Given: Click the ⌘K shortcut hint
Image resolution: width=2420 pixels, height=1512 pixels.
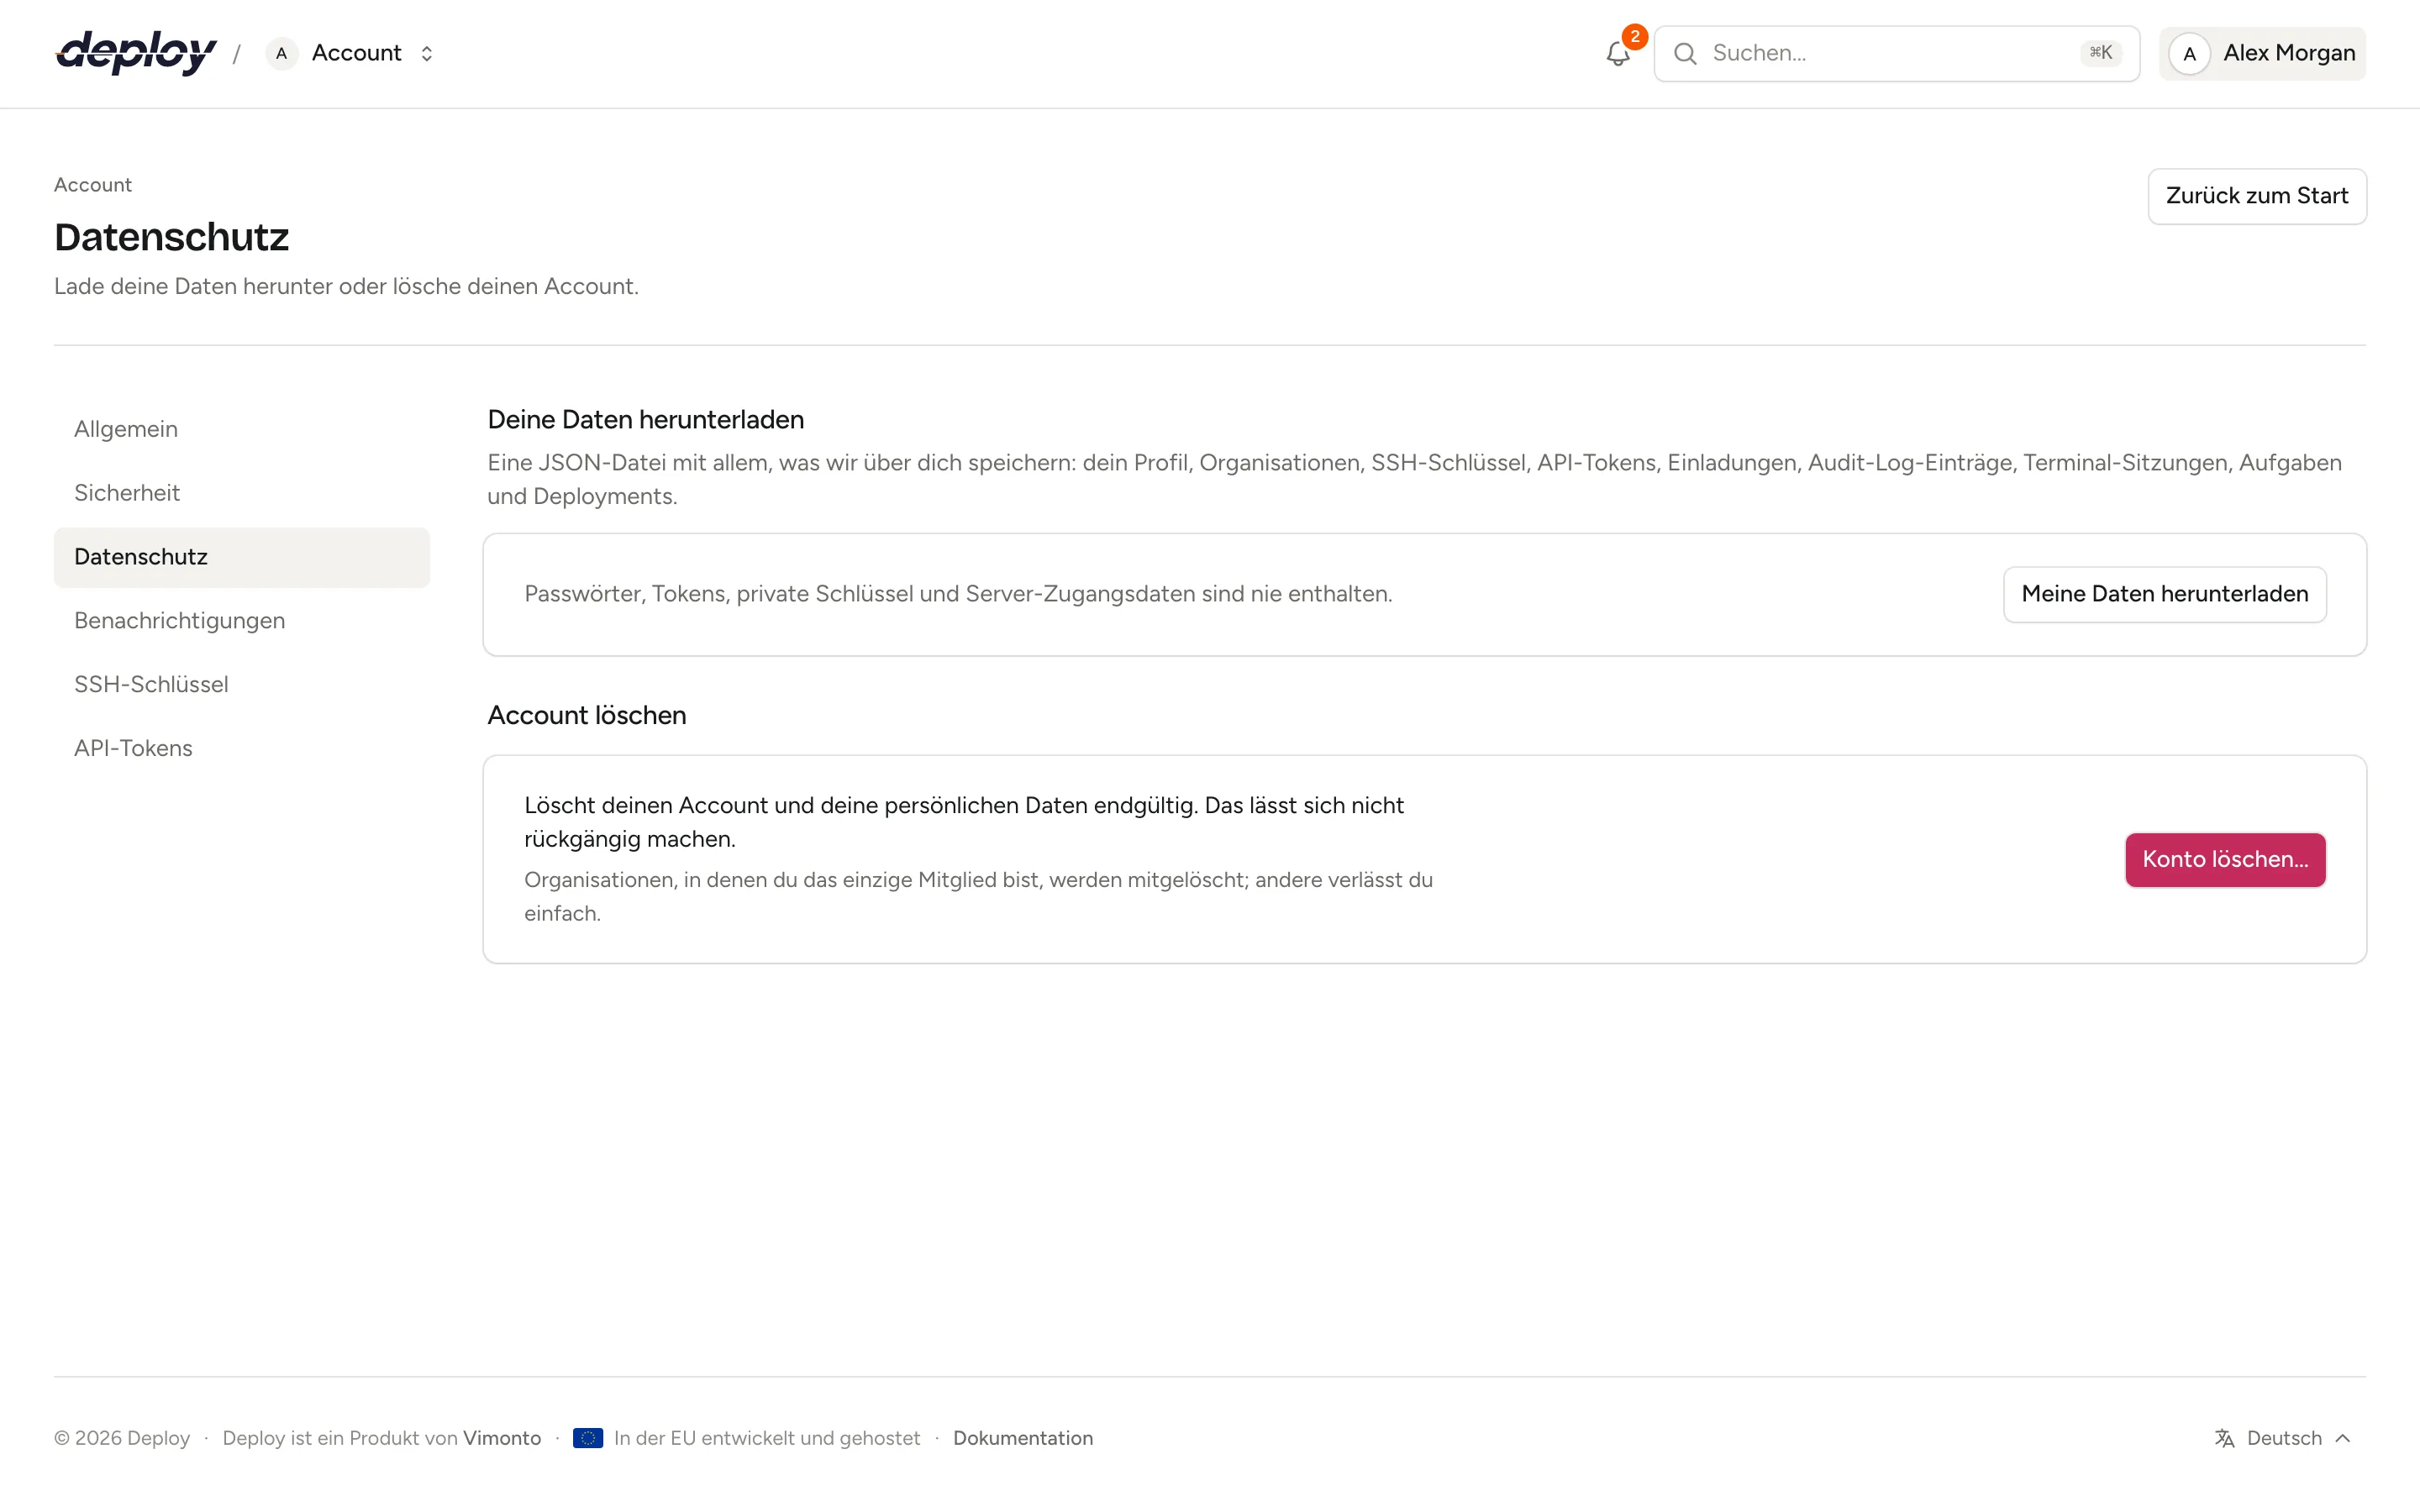Looking at the screenshot, I should tap(2100, 53).
